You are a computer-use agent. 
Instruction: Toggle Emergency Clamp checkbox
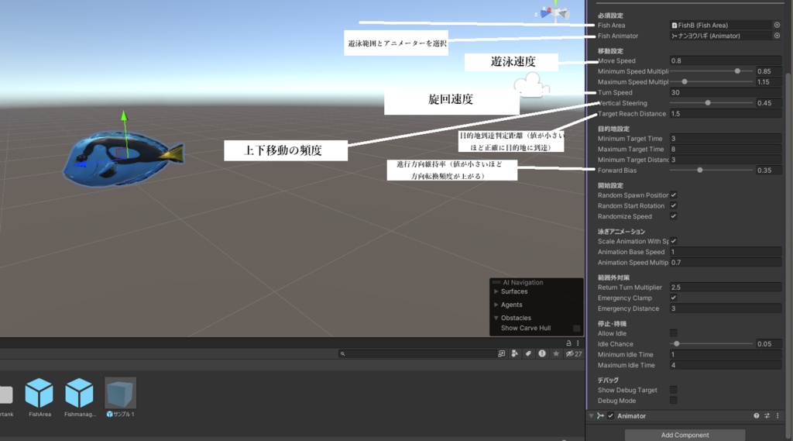tap(673, 298)
